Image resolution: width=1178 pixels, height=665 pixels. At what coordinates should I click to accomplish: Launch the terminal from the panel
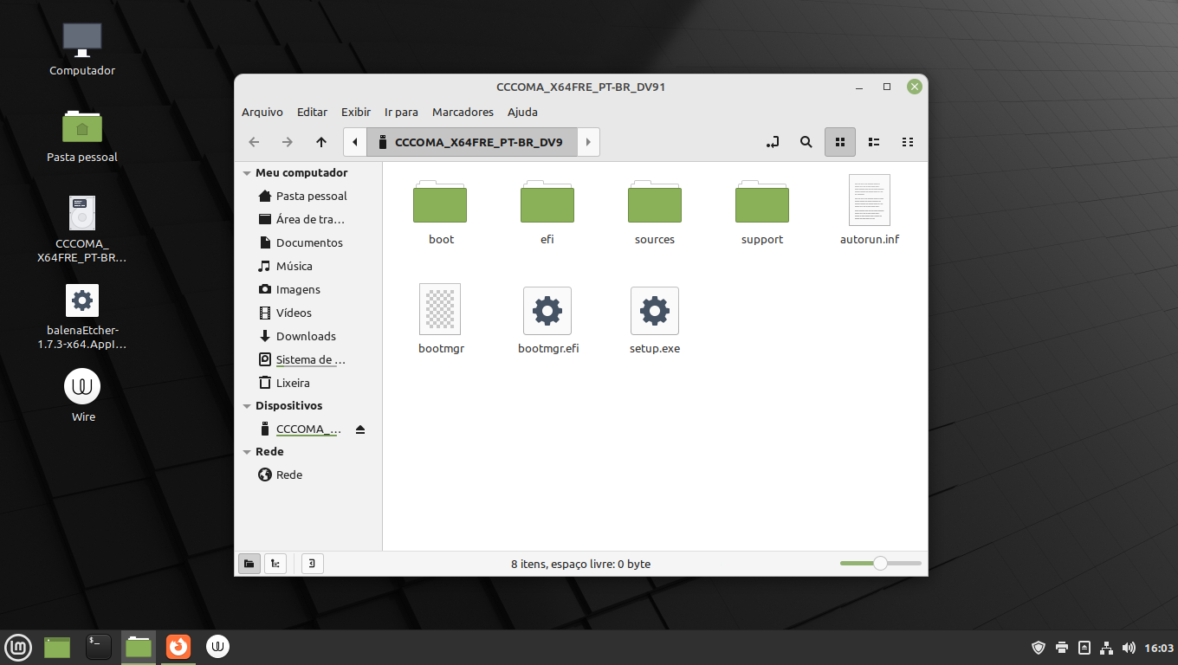click(99, 647)
